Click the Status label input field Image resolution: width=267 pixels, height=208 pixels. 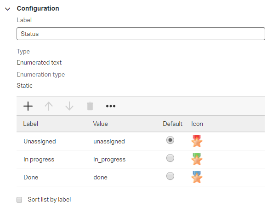[x=141, y=34]
